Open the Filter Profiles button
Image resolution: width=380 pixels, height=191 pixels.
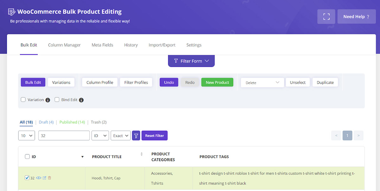point(136,82)
